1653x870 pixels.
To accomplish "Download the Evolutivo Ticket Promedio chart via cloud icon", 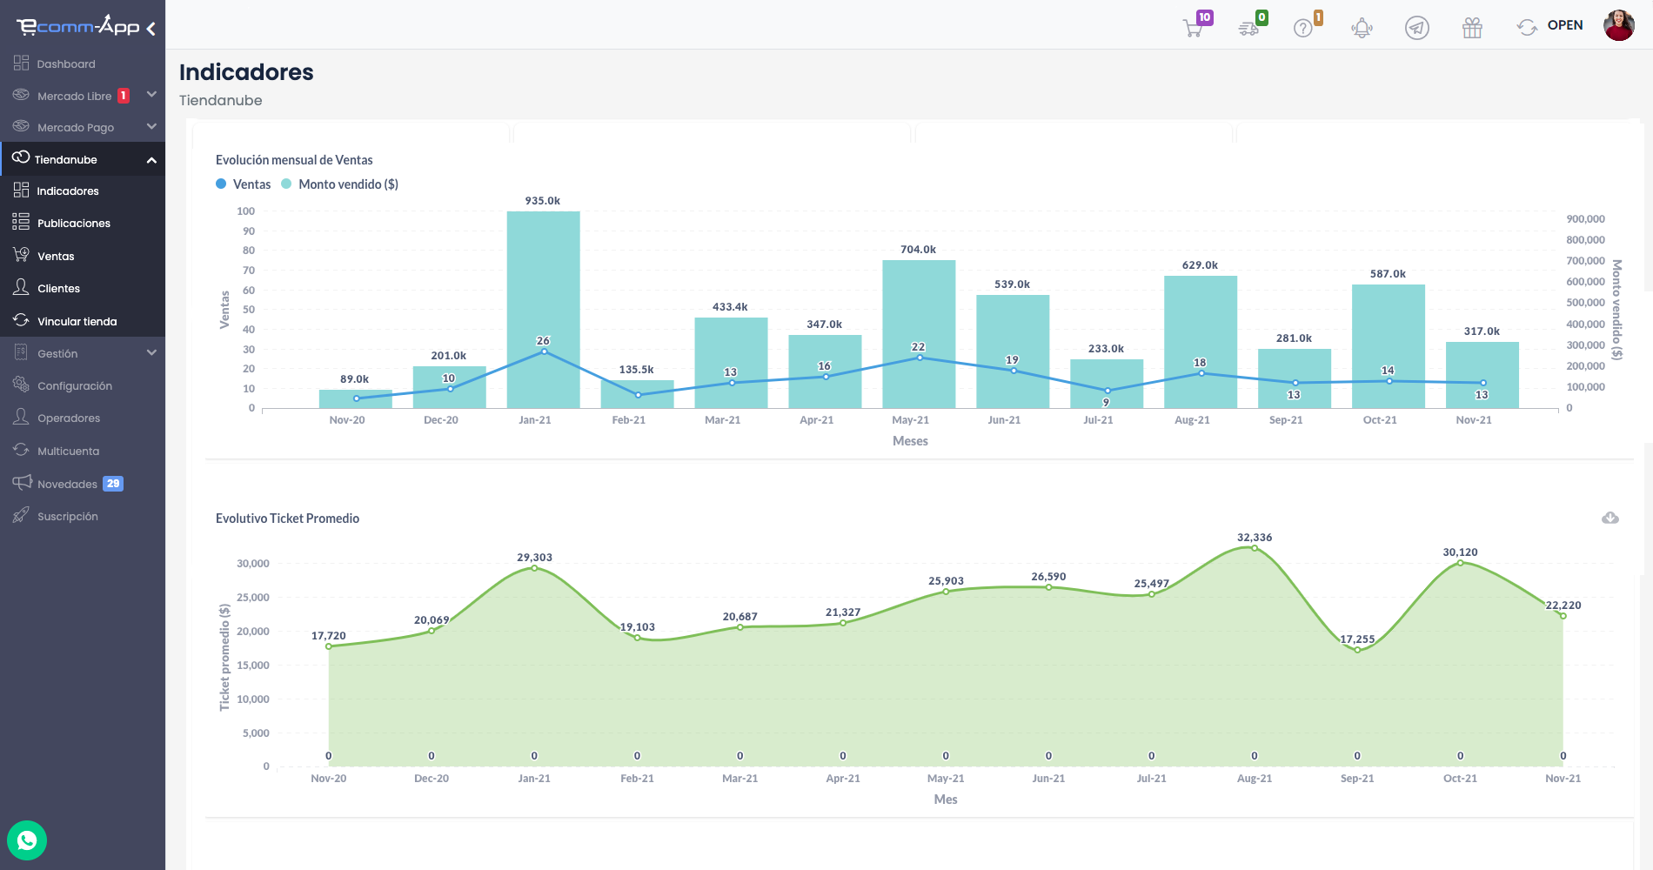I will (x=1610, y=518).
